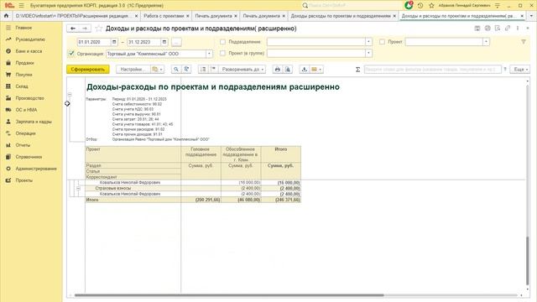Click the filter funnel icon

tap(524, 42)
